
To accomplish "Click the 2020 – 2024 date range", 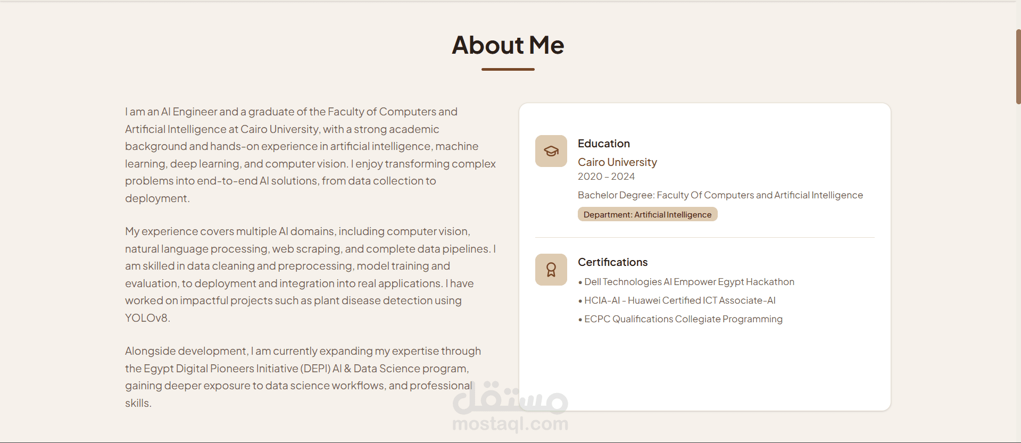I will click(x=606, y=177).
